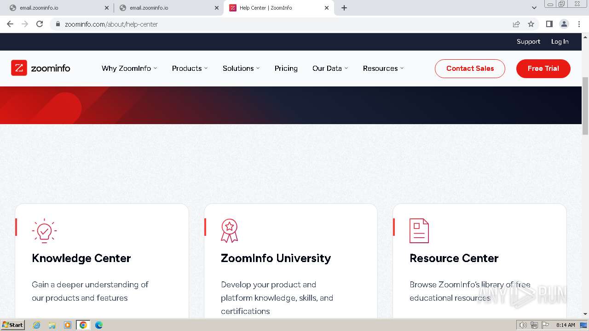Open the Knowledge Center card heading
The image size is (589, 331).
(81, 258)
